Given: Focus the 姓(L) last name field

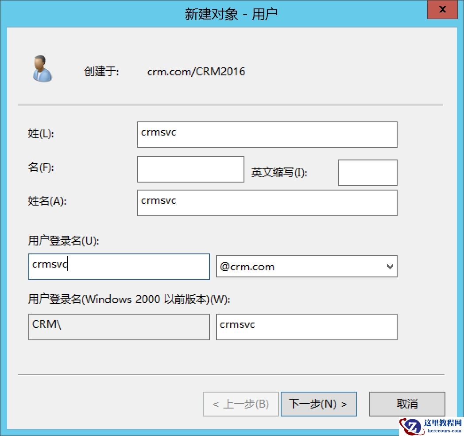Looking at the screenshot, I should click(x=267, y=135).
